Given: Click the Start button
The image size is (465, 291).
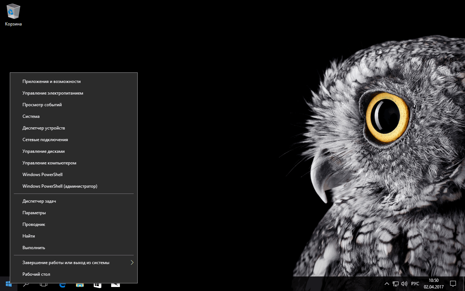Looking at the screenshot, I should click(8, 284).
